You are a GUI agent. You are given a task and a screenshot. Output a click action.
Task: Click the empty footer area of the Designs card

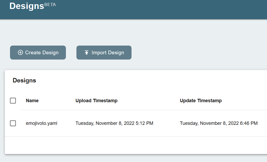tap(132, 144)
